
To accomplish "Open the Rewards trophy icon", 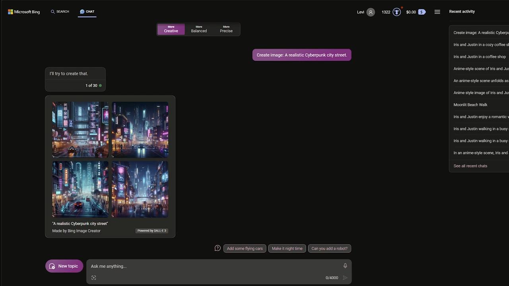I will [x=396, y=12].
